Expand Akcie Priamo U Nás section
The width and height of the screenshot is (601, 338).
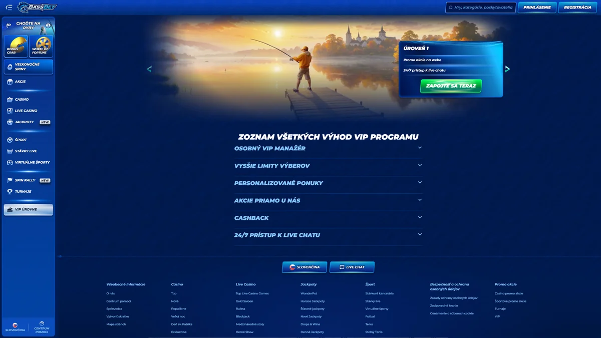[x=328, y=200]
